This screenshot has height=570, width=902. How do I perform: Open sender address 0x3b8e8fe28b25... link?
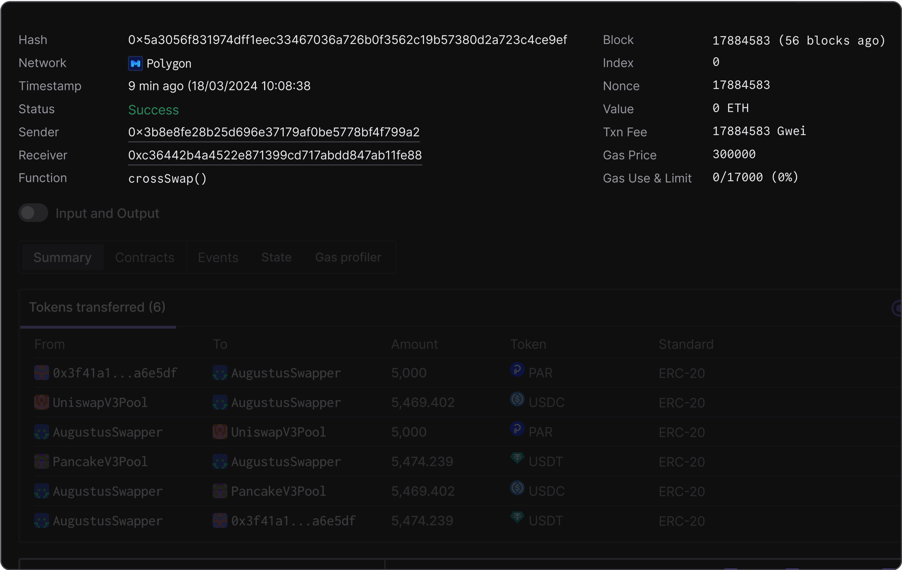pyautogui.click(x=274, y=132)
